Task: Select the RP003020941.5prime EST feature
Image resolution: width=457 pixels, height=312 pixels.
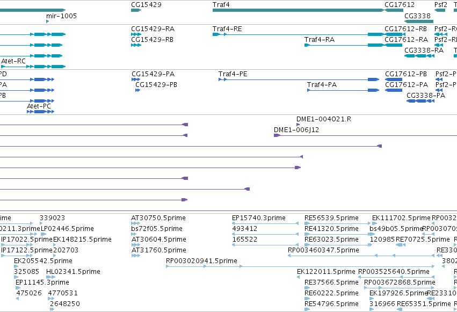Action: pos(300,266)
